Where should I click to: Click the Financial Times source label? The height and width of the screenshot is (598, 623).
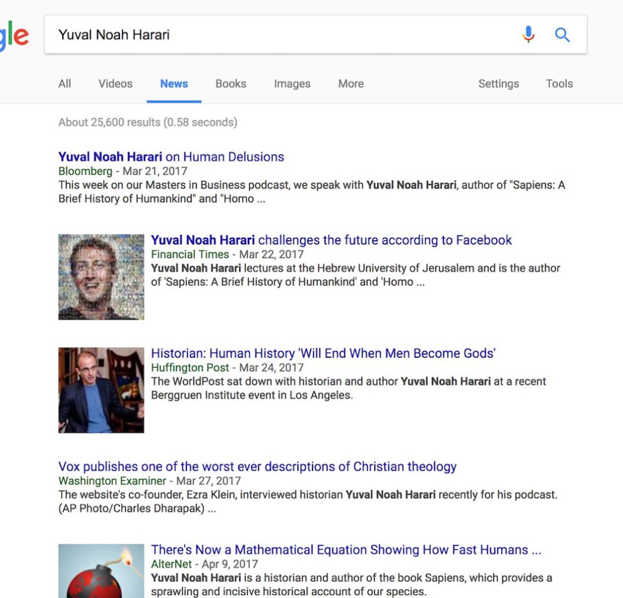(190, 254)
